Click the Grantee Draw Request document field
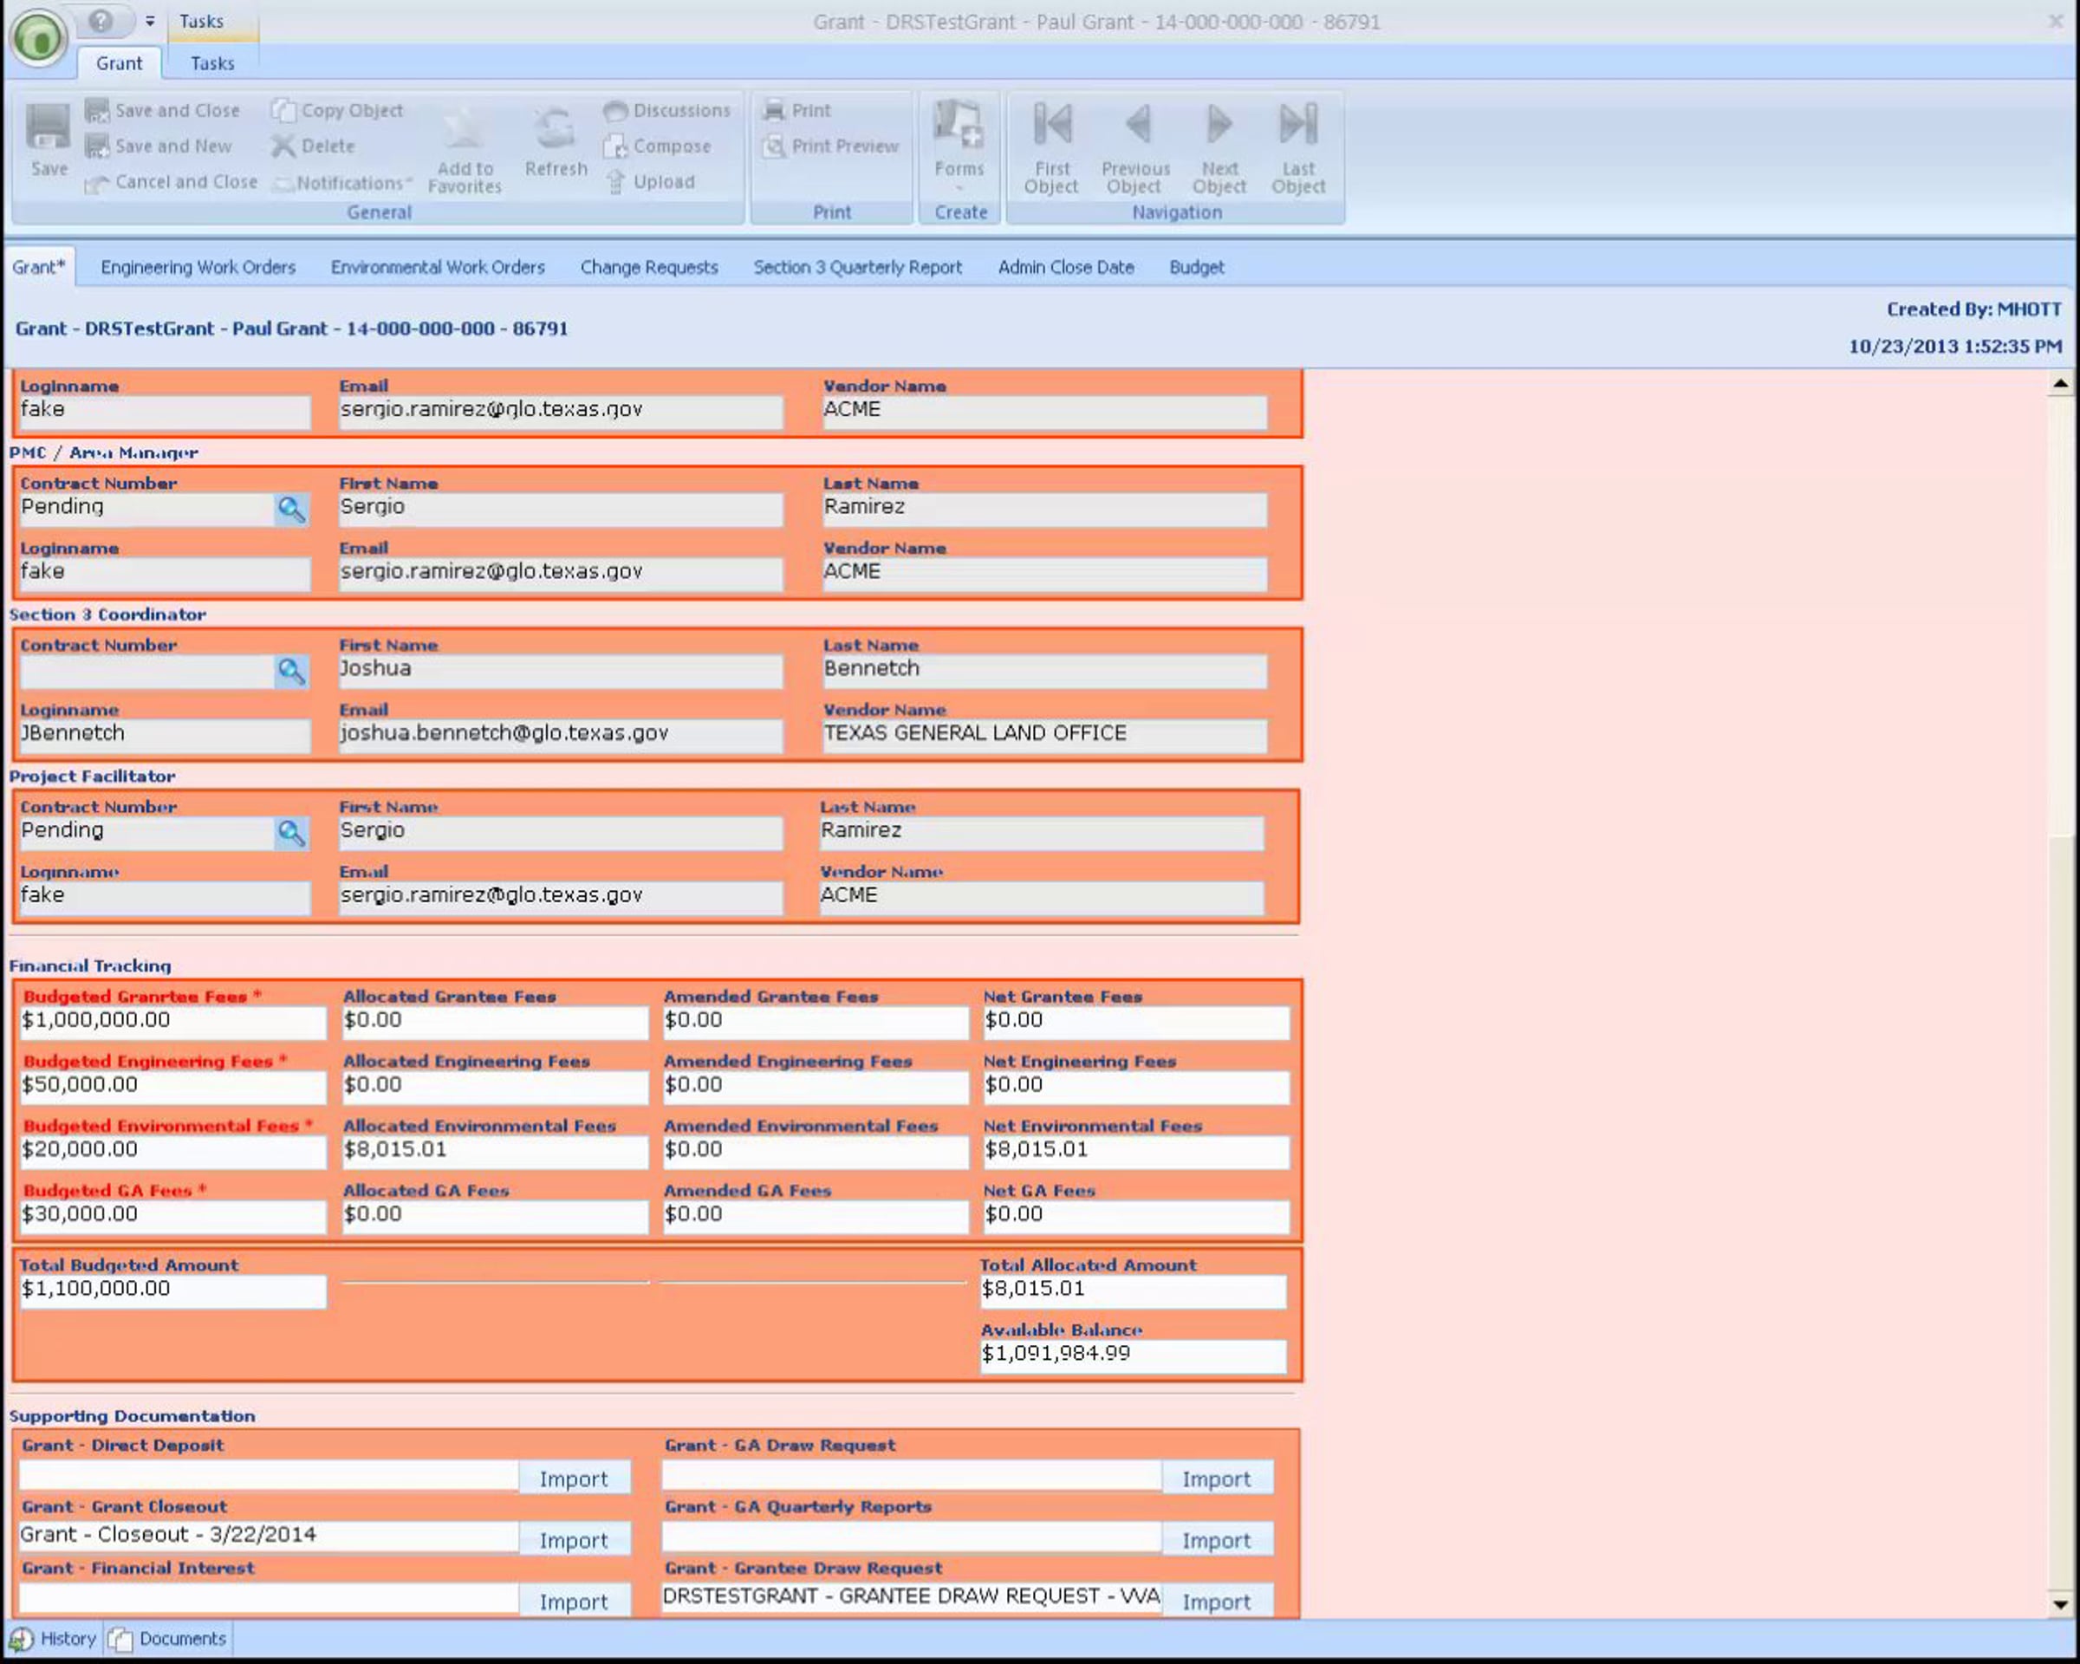2080x1664 pixels. coord(912,1597)
